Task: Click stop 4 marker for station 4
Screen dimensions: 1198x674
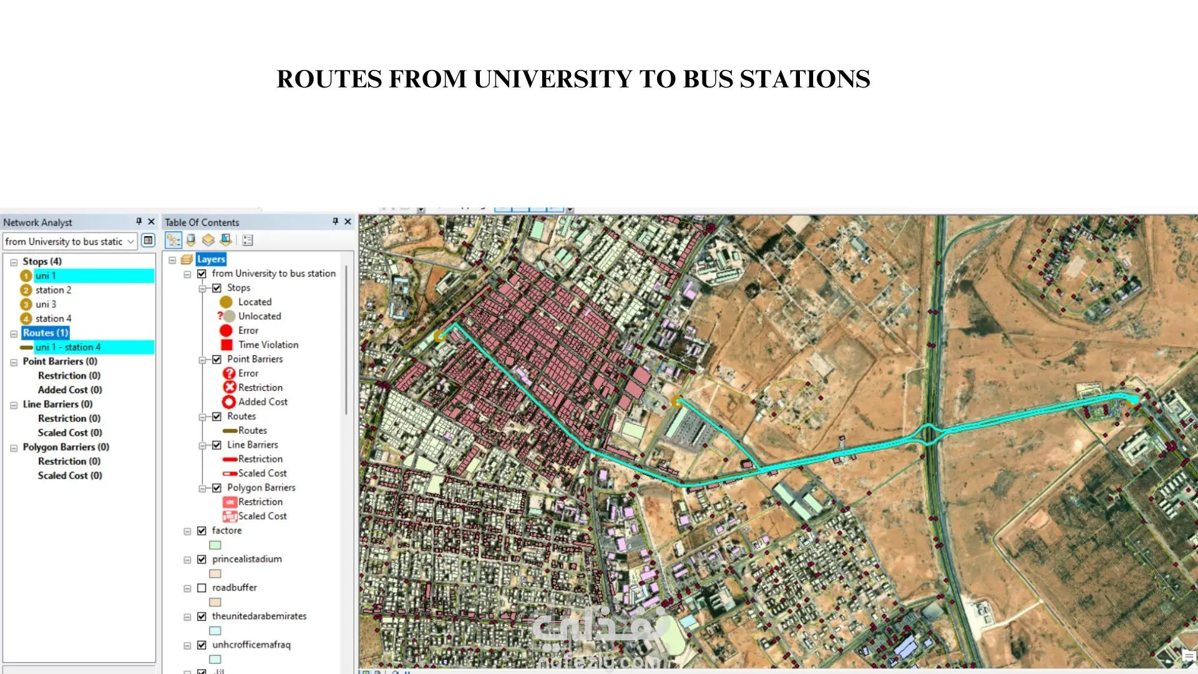Action: pyautogui.click(x=26, y=319)
